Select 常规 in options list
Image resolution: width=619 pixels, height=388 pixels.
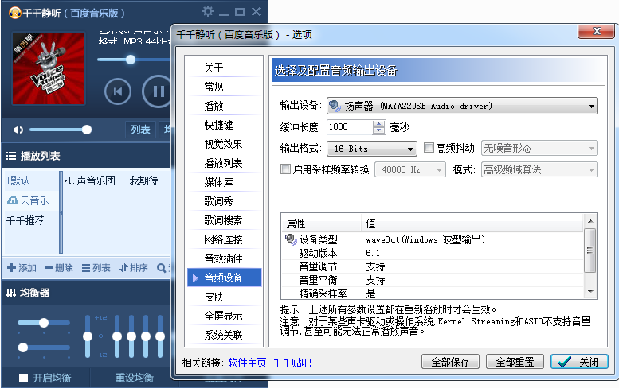click(x=224, y=87)
